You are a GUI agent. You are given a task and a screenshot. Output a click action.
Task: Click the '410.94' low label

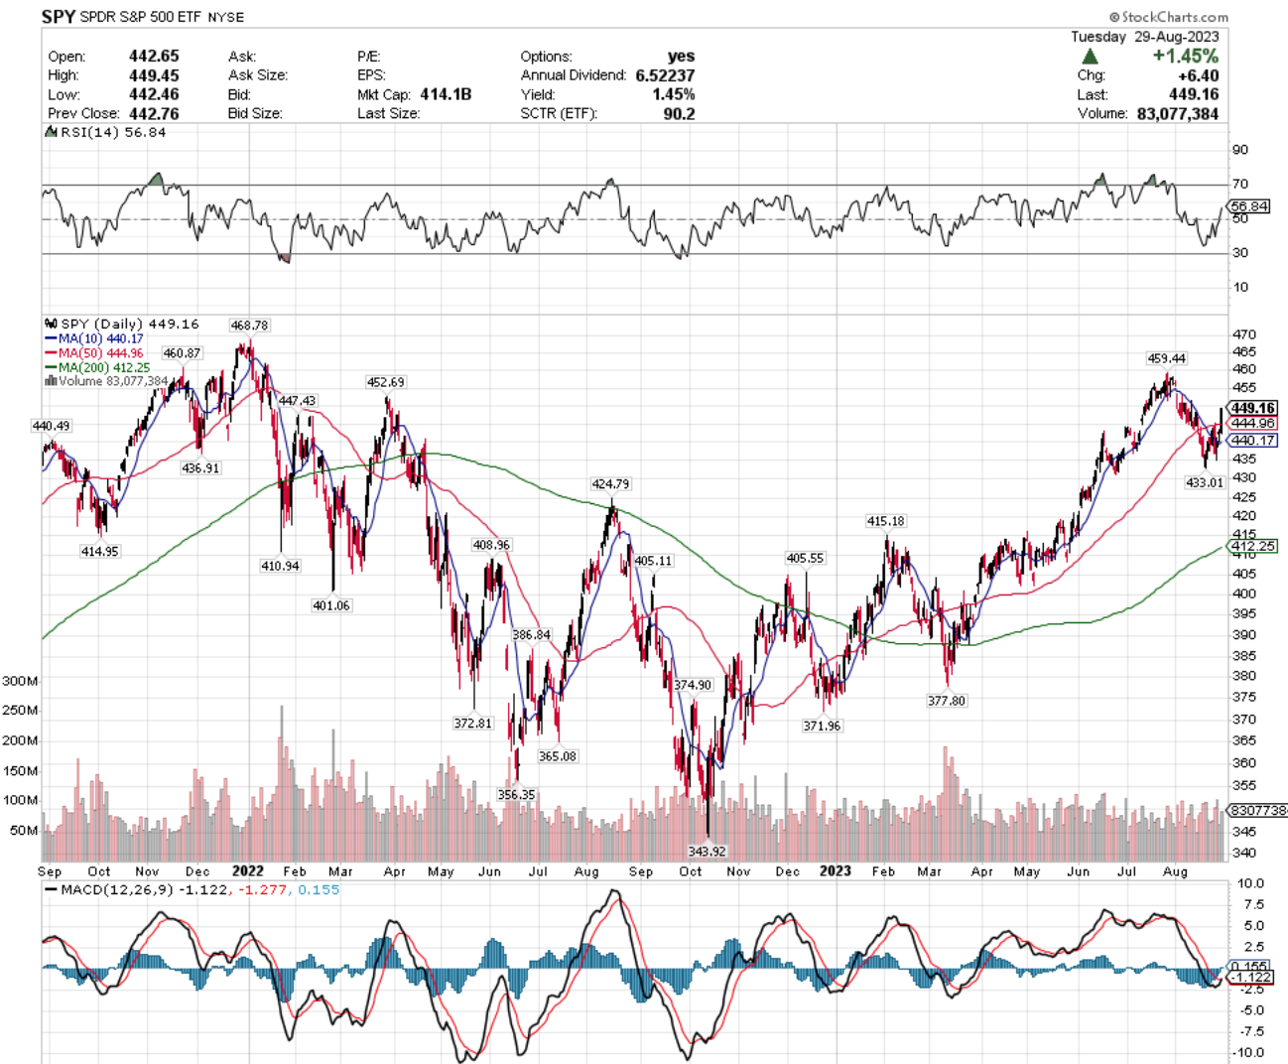[x=280, y=566]
